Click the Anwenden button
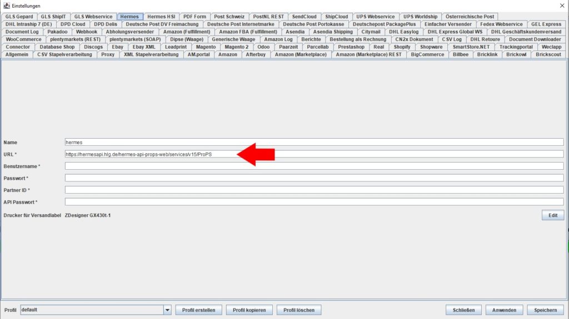The image size is (569, 319). (504, 310)
